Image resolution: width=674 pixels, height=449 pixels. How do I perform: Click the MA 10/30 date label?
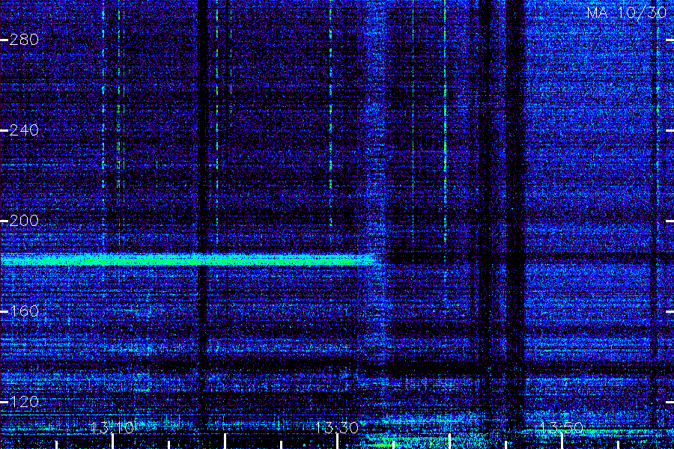626,13
